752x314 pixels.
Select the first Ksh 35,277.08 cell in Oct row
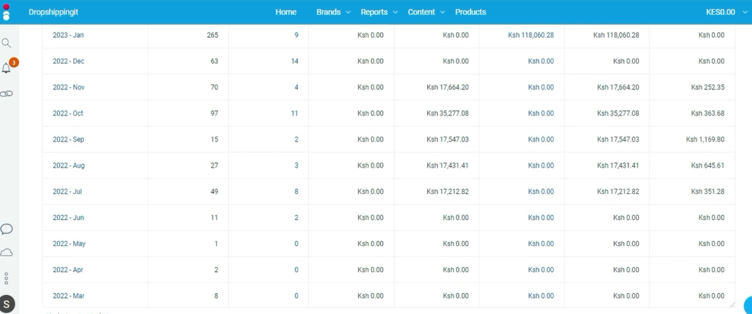click(x=447, y=113)
